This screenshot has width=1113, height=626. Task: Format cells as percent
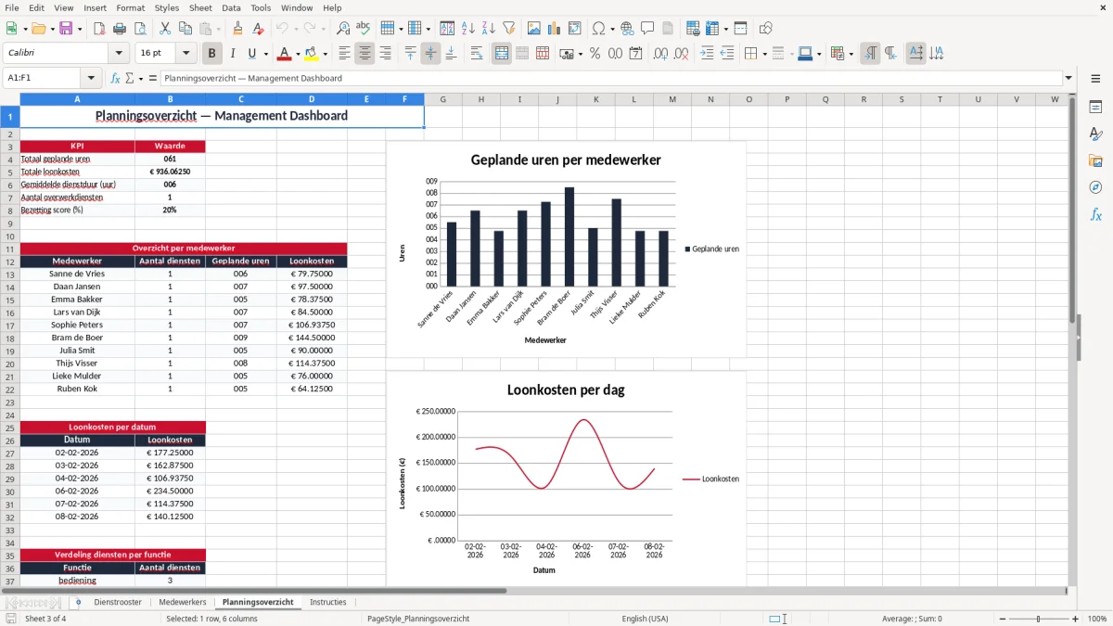595,54
